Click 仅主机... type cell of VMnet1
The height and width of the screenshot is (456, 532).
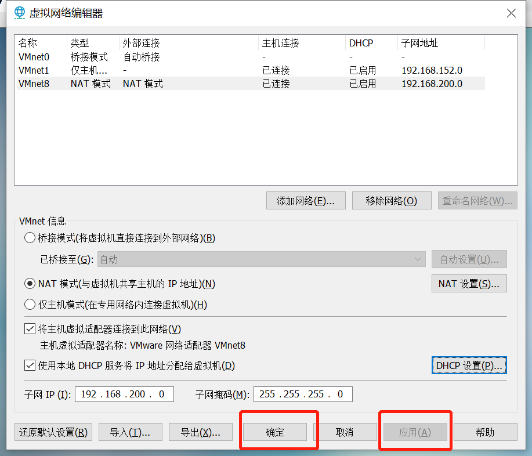coord(89,70)
